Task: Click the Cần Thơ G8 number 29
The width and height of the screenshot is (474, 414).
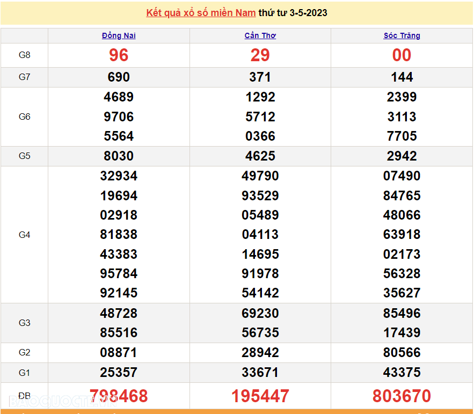Action: point(260,55)
